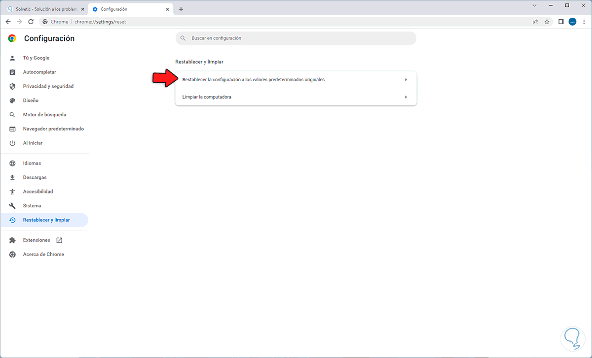Go back with the browser back arrow
Viewport: 592px width, 358px height.
tap(8, 22)
